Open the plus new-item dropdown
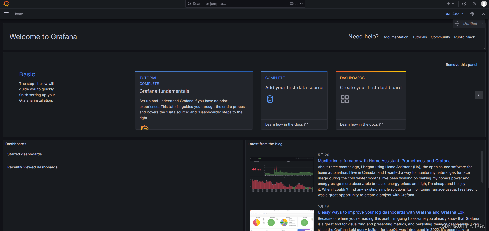The width and height of the screenshot is (489, 231). [450, 4]
